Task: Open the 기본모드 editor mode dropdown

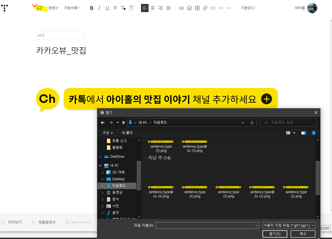Action: click(x=249, y=8)
